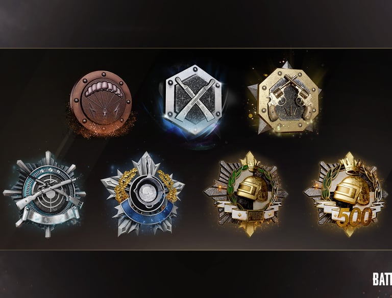Click the golden 500 number

click(x=354, y=217)
